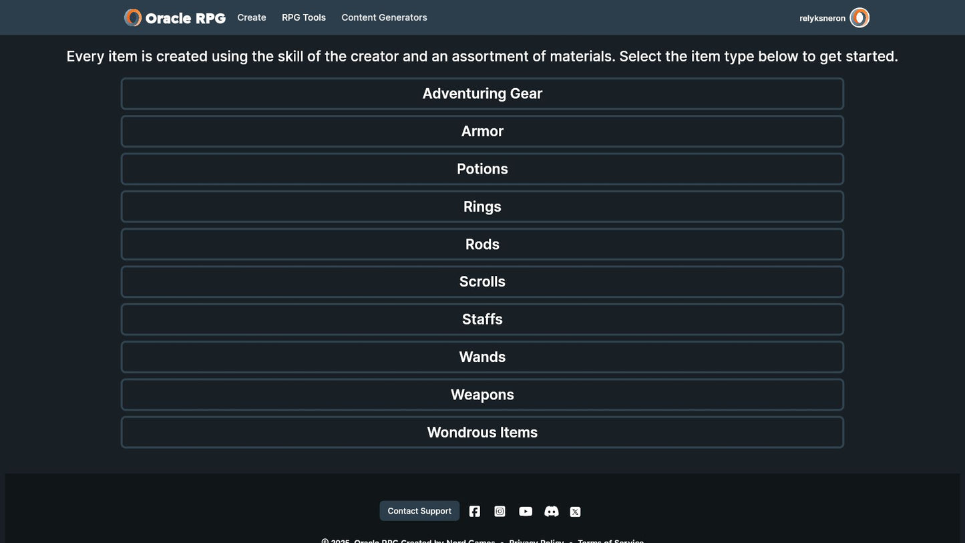Choose Rods from the item list

tap(482, 244)
